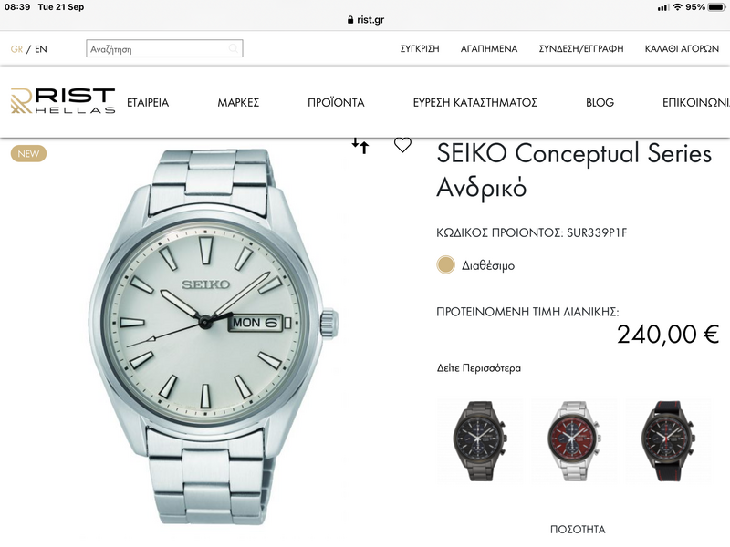Screen dimensions: 730x547
Task: Tap the Wi-Fi status icon
Action: coord(677,7)
